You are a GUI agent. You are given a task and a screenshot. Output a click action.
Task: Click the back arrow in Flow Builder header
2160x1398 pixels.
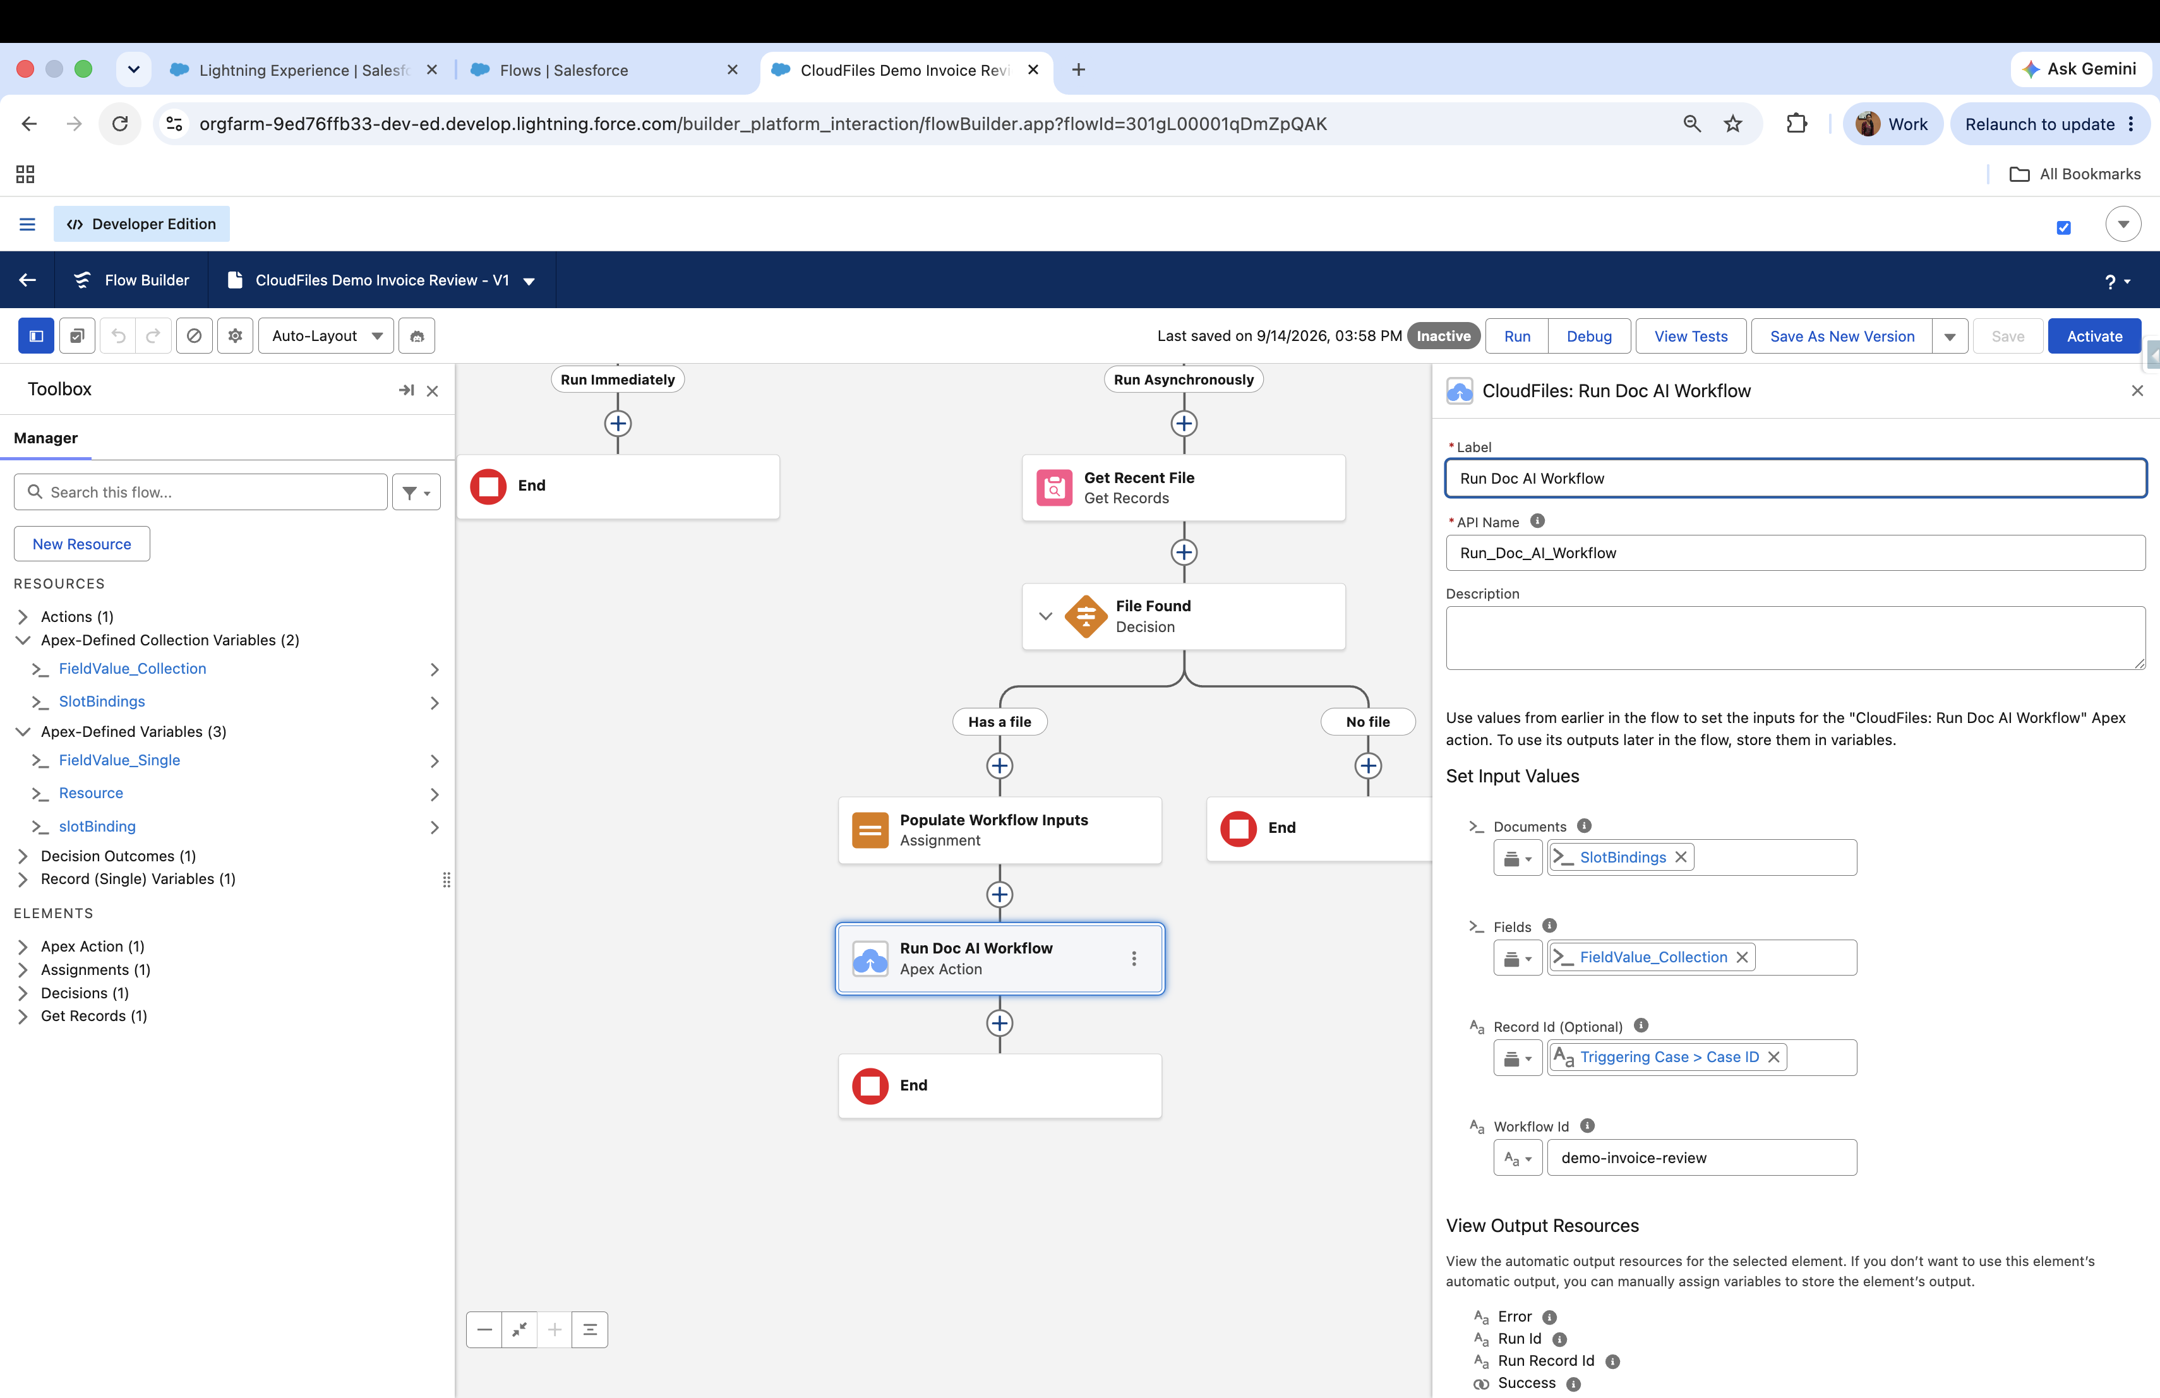pos(27,280)
